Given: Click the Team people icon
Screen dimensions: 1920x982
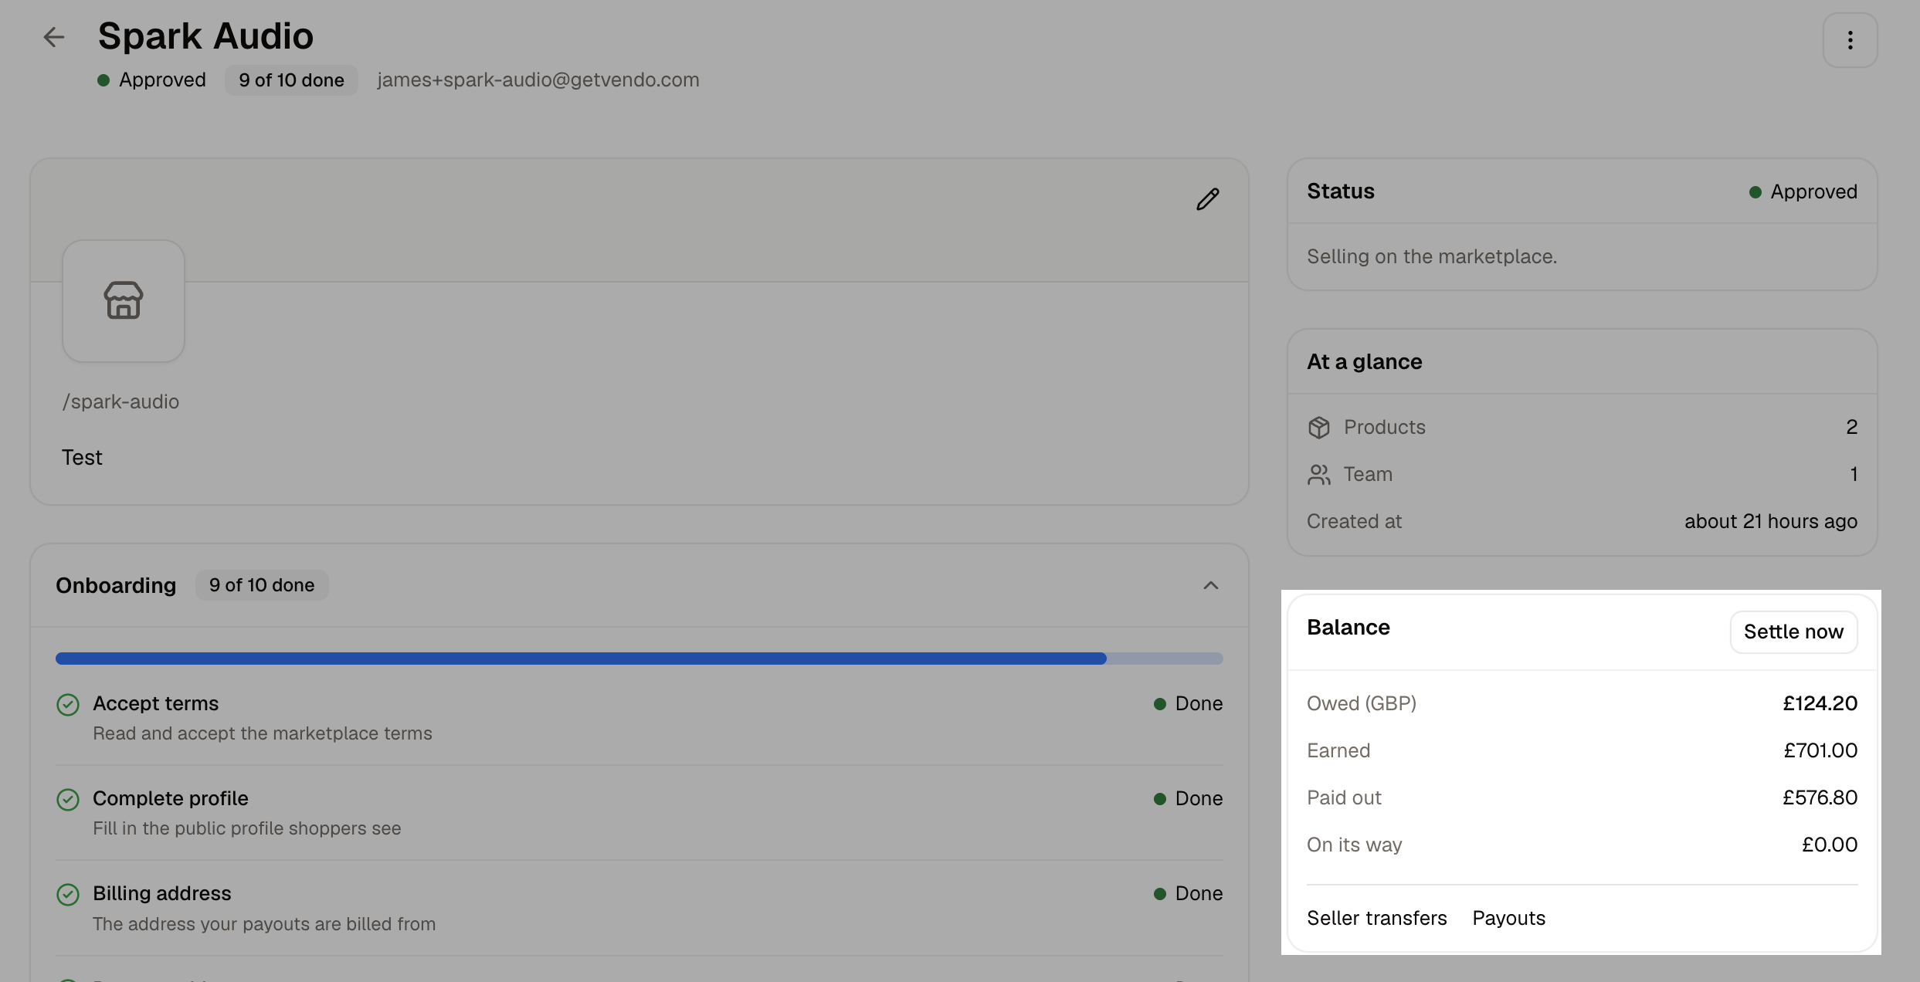Looking at the screenshot, I should click(x=1319, y=475).
